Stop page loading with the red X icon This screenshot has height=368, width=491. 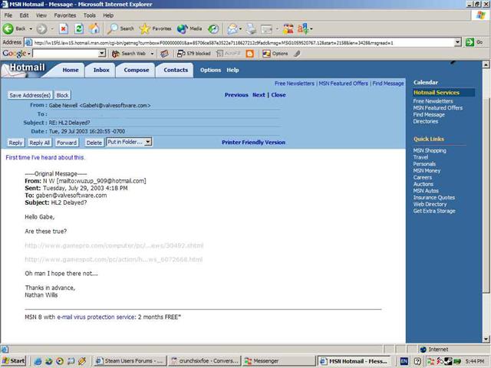(x=63, y=29)
